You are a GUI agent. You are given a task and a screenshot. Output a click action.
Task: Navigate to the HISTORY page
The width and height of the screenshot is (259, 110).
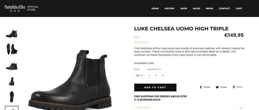pyautogui.click(x=169, y=9)
